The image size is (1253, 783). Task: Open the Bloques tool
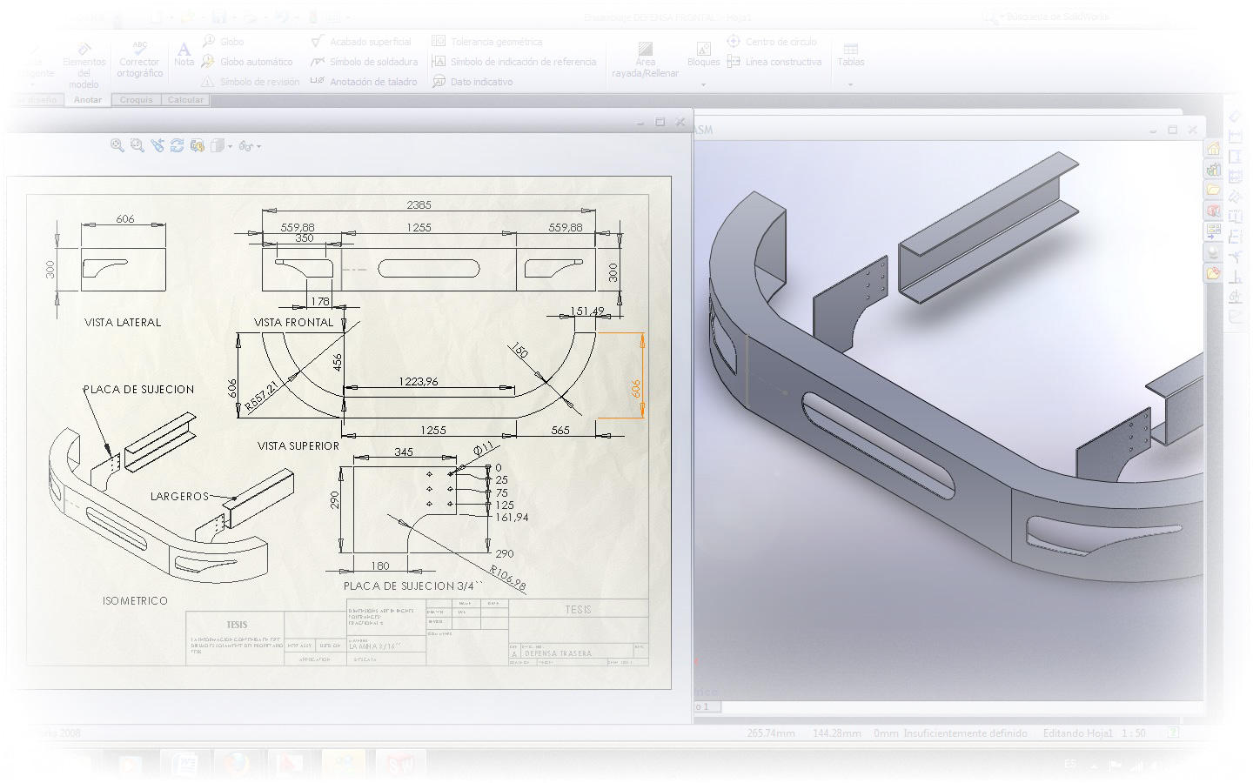point(703,54)
